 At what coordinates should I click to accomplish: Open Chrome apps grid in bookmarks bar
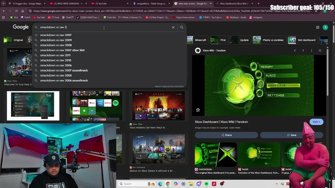pos(3,17)
